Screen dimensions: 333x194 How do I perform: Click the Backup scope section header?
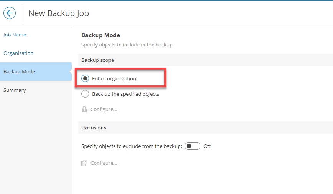[x=98, y=60]
